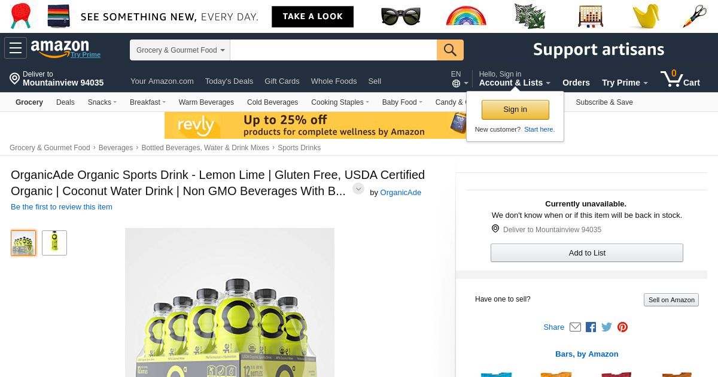The width and height of the screenshot is (718, 377).
Task: Expand the Account & Lists dropdown
Action: click(x=515, y=83)
